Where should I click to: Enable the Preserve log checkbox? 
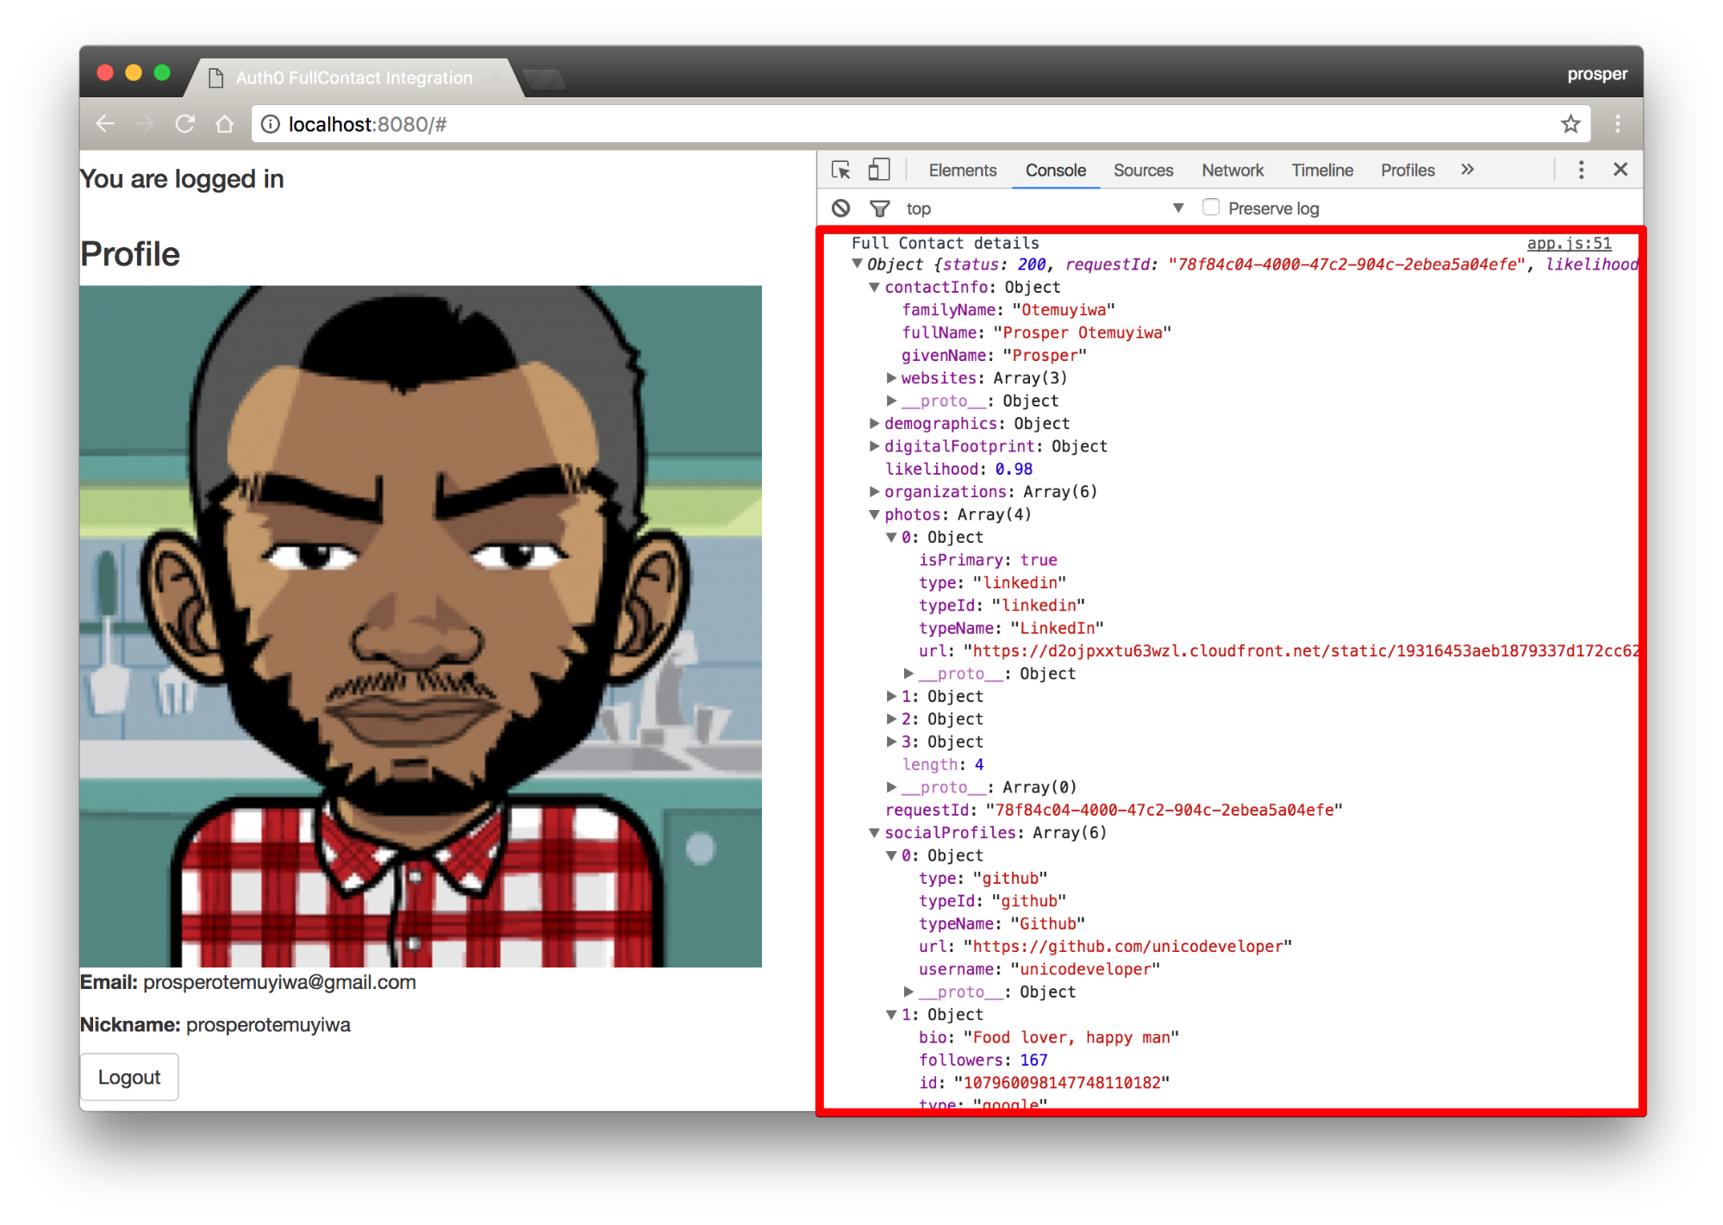pos(1211,208)
